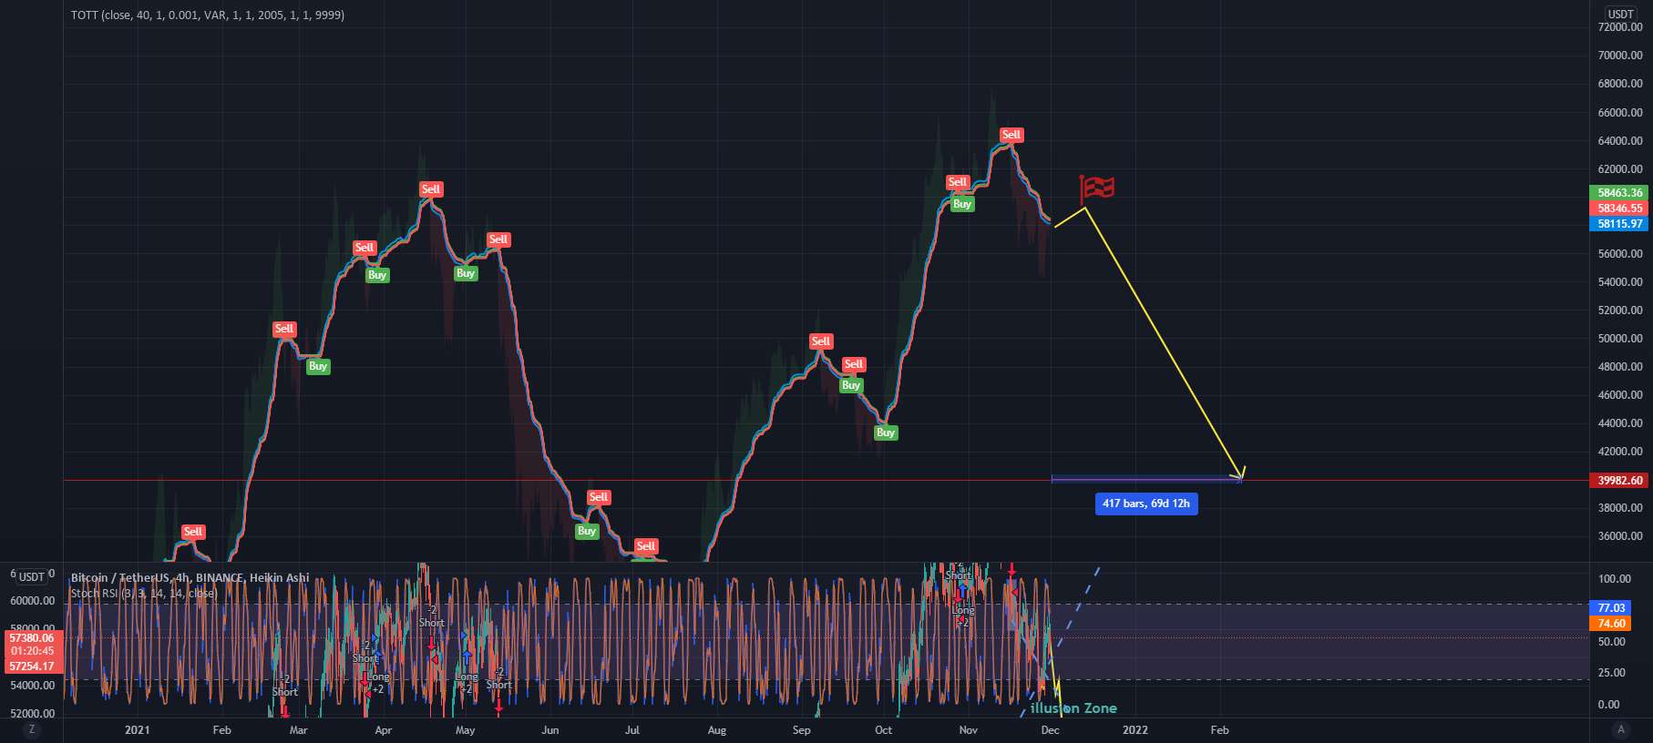Click the 57254.17 label in lower pane
Viewport: 1653px width, 743px height.
(32, 667)
